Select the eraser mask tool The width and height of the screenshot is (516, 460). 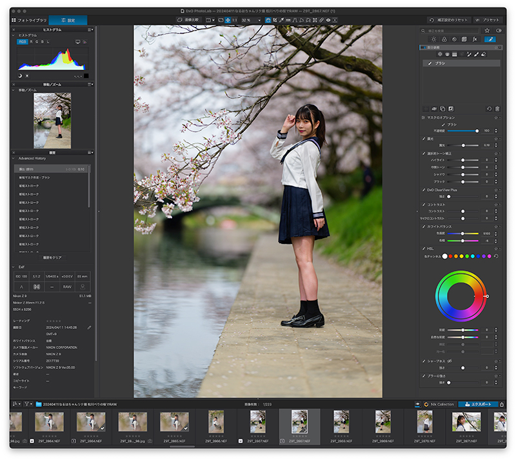pos(483,54)
